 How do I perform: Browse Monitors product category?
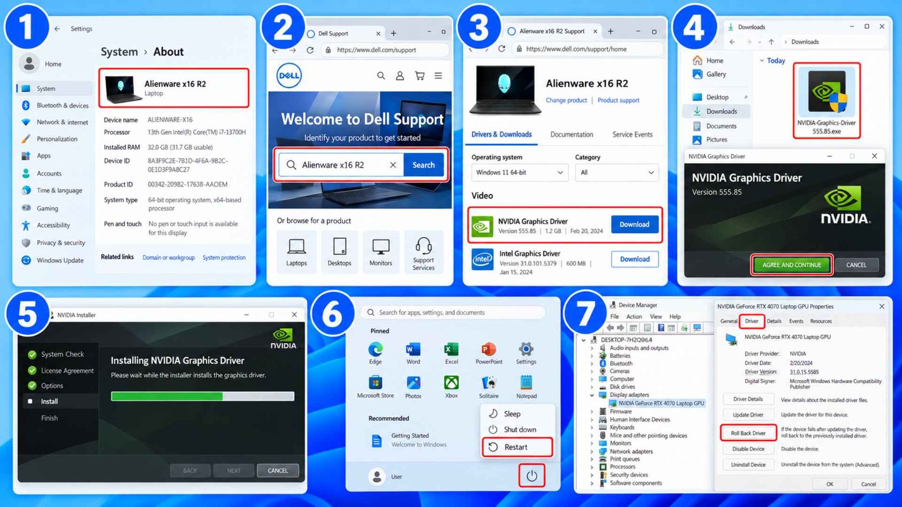(x=381, y=252)
